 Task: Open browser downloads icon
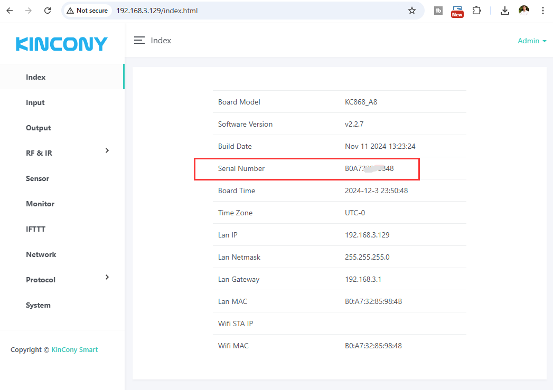click(x=505, y=11)
